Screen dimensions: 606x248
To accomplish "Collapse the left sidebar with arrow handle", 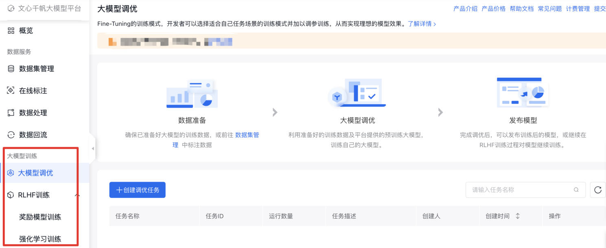I will pos(93,149).
